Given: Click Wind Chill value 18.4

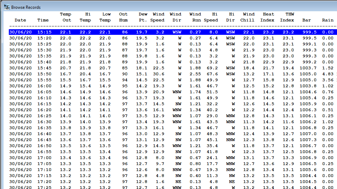Looking at the screenshot, I should click(x=249, y=68).
